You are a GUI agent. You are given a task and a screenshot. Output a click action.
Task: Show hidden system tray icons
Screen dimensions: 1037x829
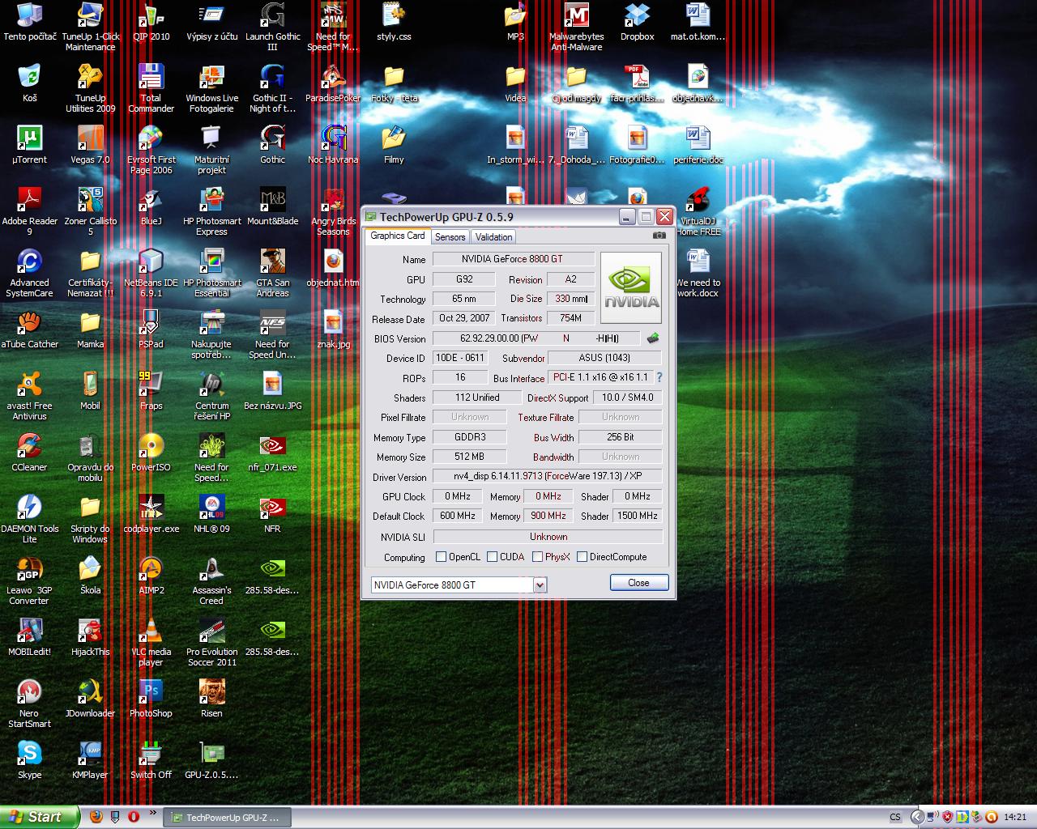(916, 818)
